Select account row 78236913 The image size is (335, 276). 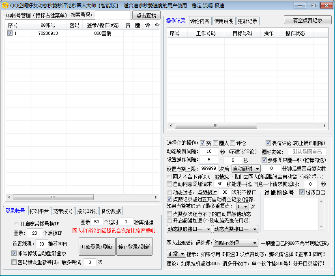click(x=82, y=33)
